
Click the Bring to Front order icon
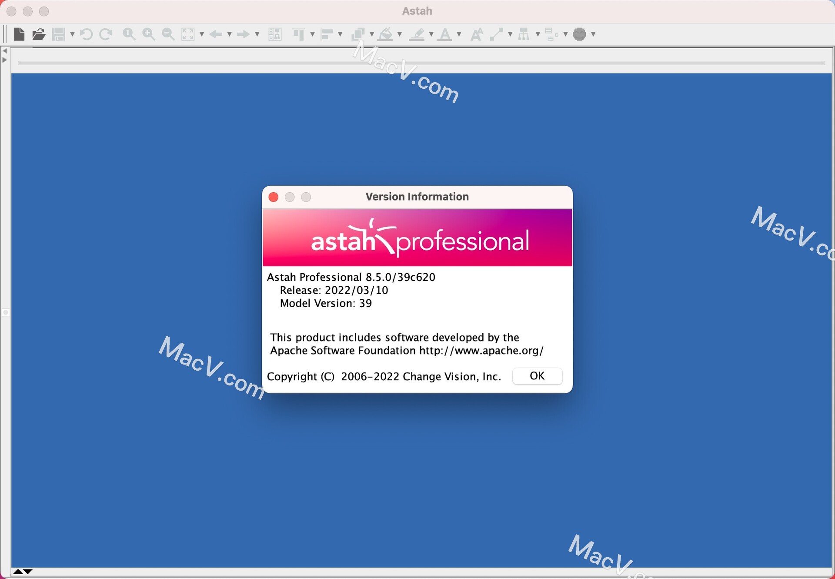358,34
